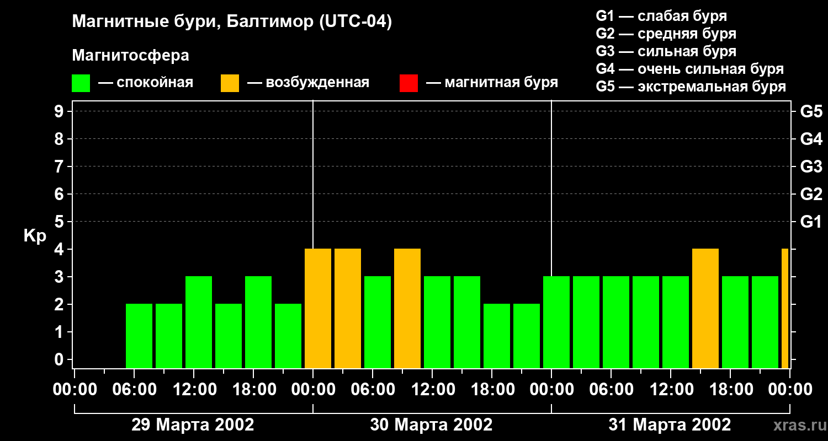Click the green Kp 3 bar at 12:00 on 29 Марта
828x441 pixels.
coord(199,322)
